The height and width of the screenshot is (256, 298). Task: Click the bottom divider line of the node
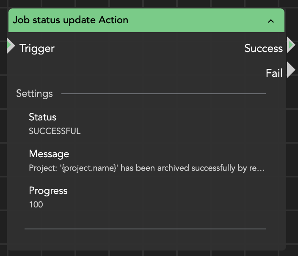145,229
